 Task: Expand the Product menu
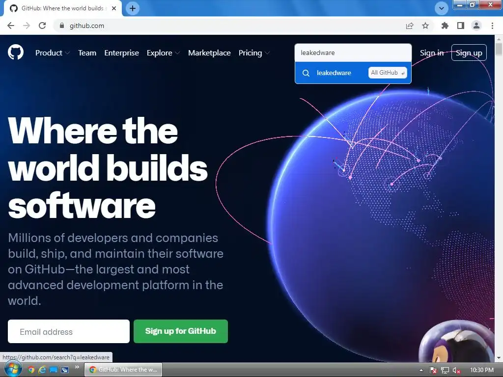coord(52,53)
